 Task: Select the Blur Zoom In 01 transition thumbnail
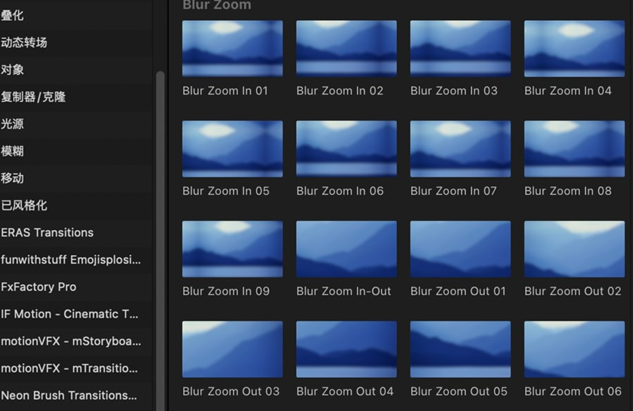(x=232, y=48)
